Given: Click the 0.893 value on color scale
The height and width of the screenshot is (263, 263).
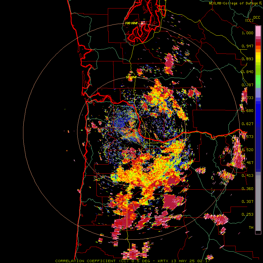Looking at the screenshot, I should pyautogui.click(x=248, y=59).
